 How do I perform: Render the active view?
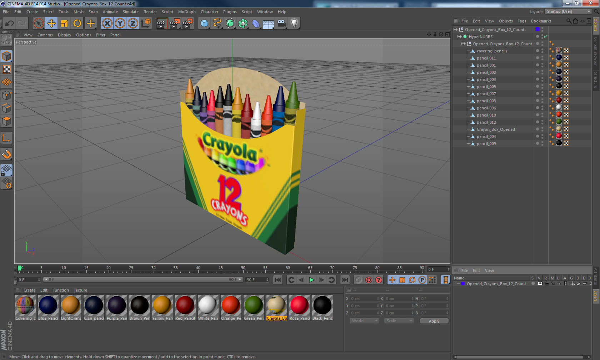161,24
